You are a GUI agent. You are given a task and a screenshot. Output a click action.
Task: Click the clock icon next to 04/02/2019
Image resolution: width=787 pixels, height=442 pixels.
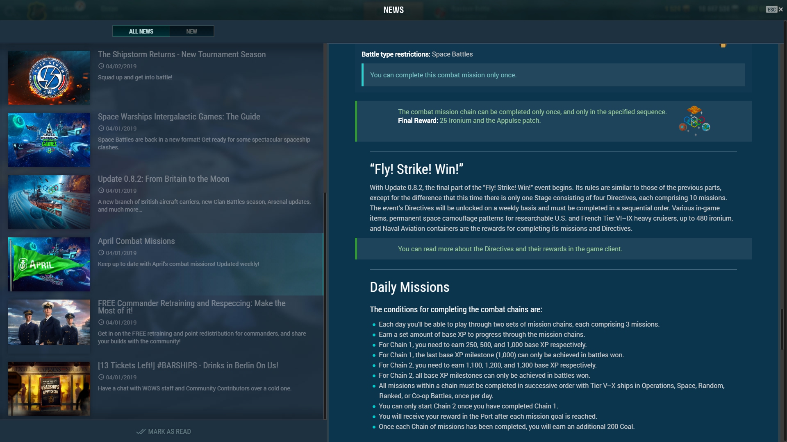tap(101, 66)
